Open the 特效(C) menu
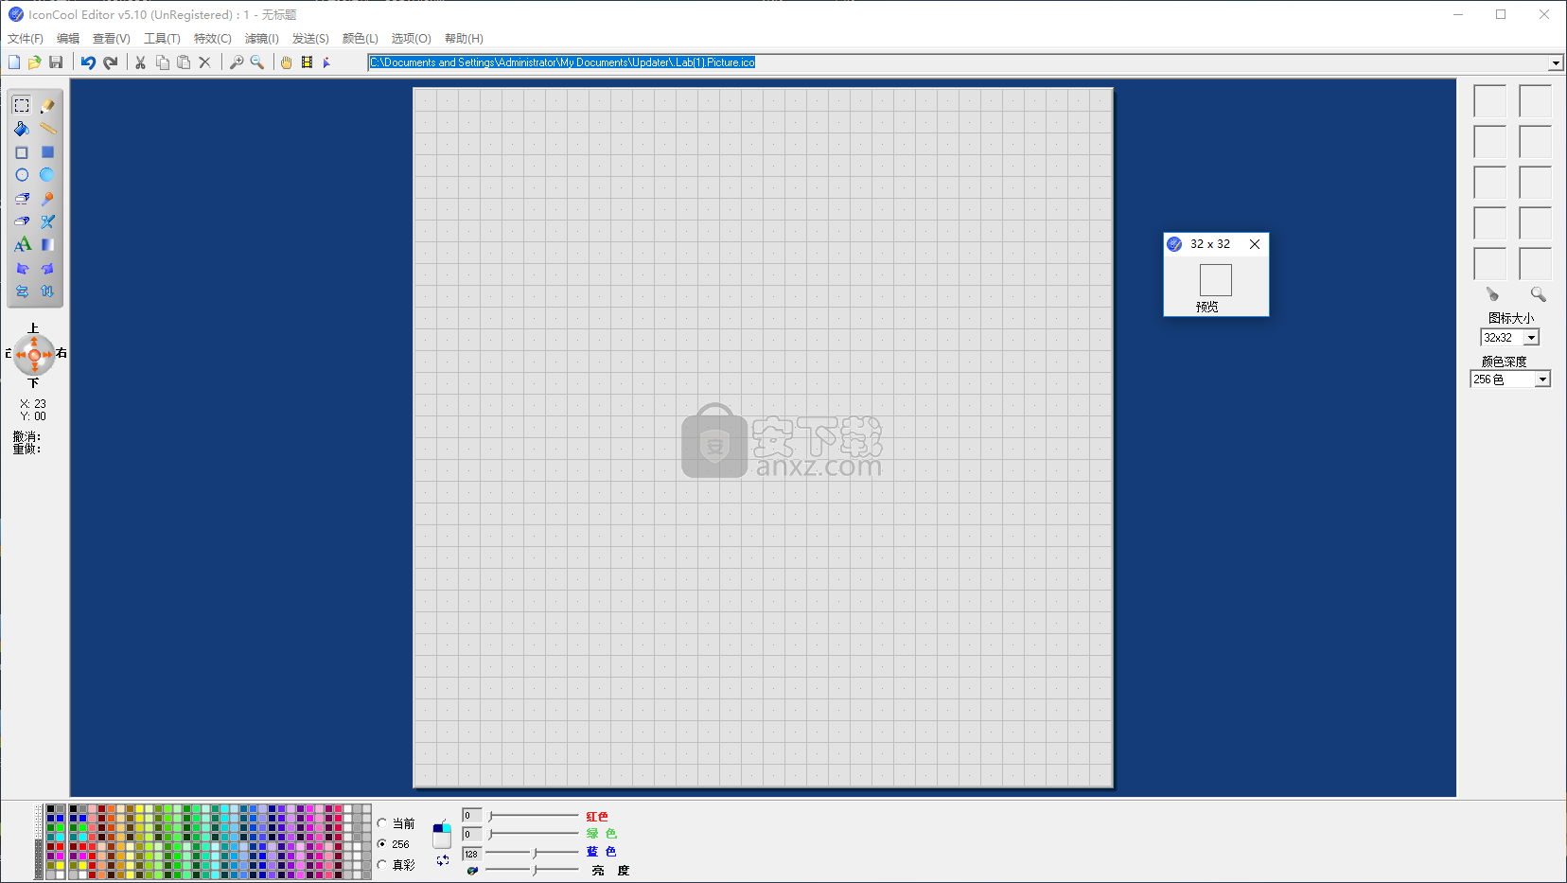The height and width of the screenshot is (883, 1567). pos(213,39)
